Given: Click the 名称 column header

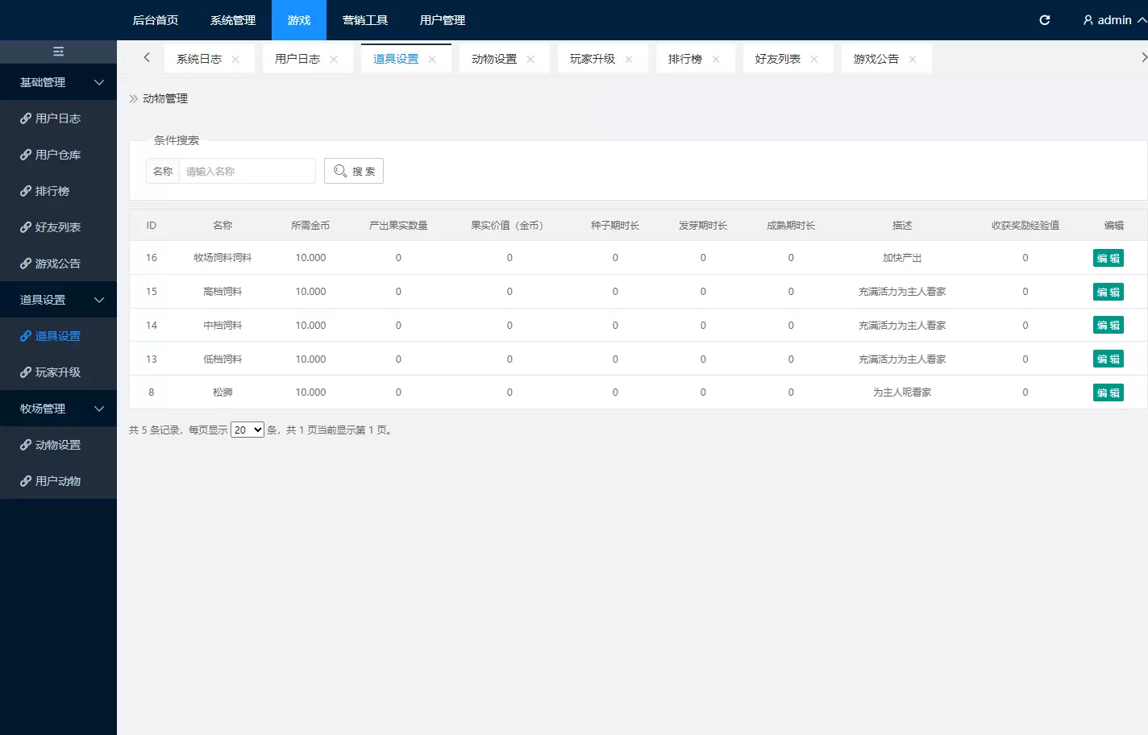Looking at the screenshot, I should coord(223,226).
